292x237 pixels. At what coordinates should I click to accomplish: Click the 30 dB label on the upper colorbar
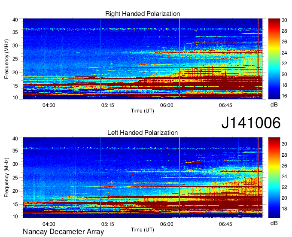pos(284,20)
